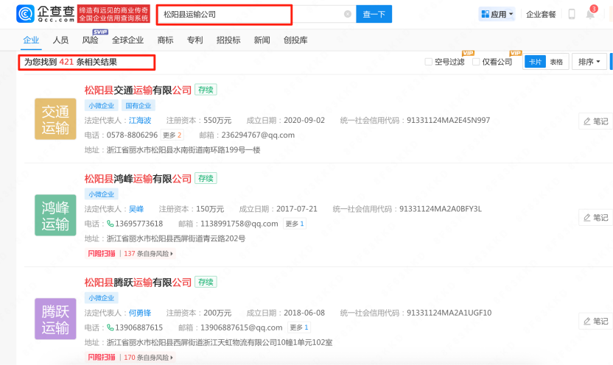The width and height of the screenshot is (613, 365).
Task: Open the 腾跃运输 company logo thumbnail
Action: 55,319
